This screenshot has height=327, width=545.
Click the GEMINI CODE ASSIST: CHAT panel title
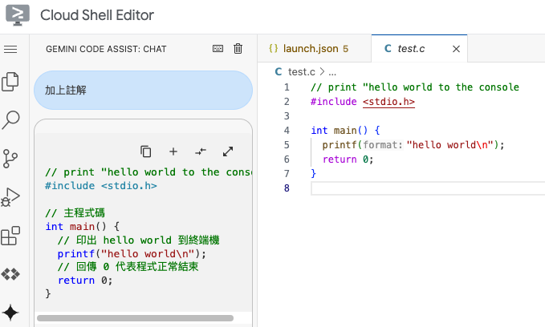click(x=106, y=49)
